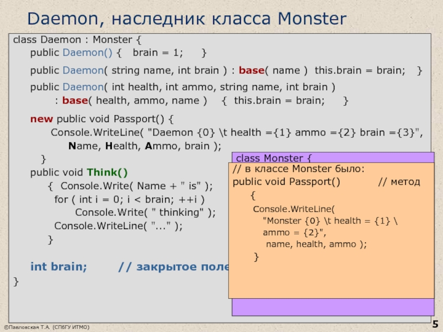Click the line 'Console.WriteLine( "..." );'
443x332 pixels.
pos(119,226)
